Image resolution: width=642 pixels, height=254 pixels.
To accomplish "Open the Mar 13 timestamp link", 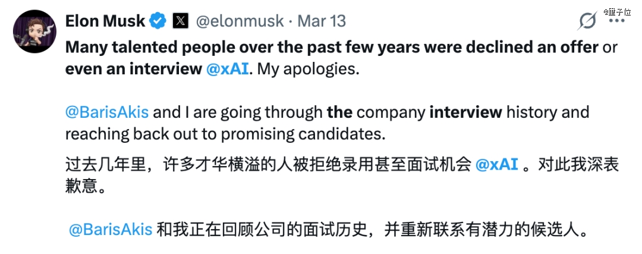I will [x=322, y=21].
